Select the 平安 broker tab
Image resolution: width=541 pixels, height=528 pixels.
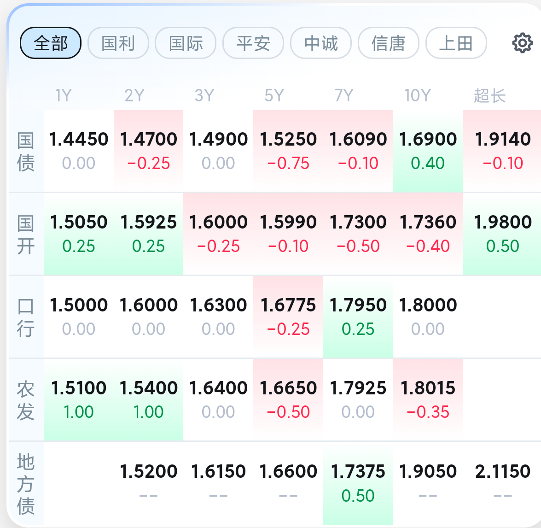point(253,43)
